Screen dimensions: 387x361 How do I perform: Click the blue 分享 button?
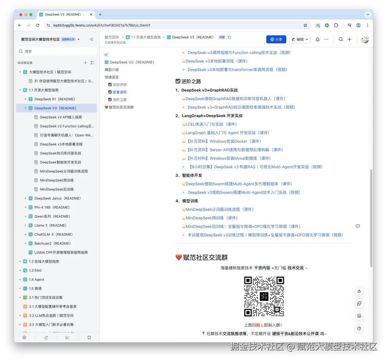pyautogui.click(x=276, y=39)
